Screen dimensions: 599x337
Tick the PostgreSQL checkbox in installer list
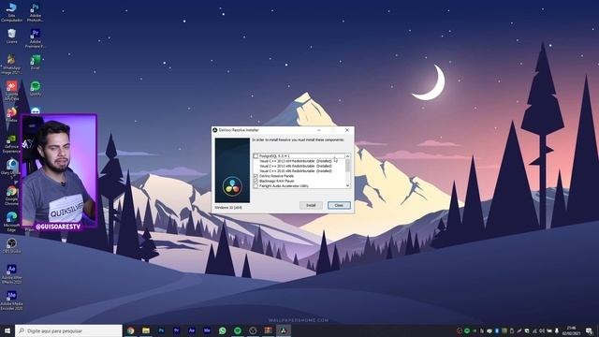pyautogui.click(x=256, y=156)
